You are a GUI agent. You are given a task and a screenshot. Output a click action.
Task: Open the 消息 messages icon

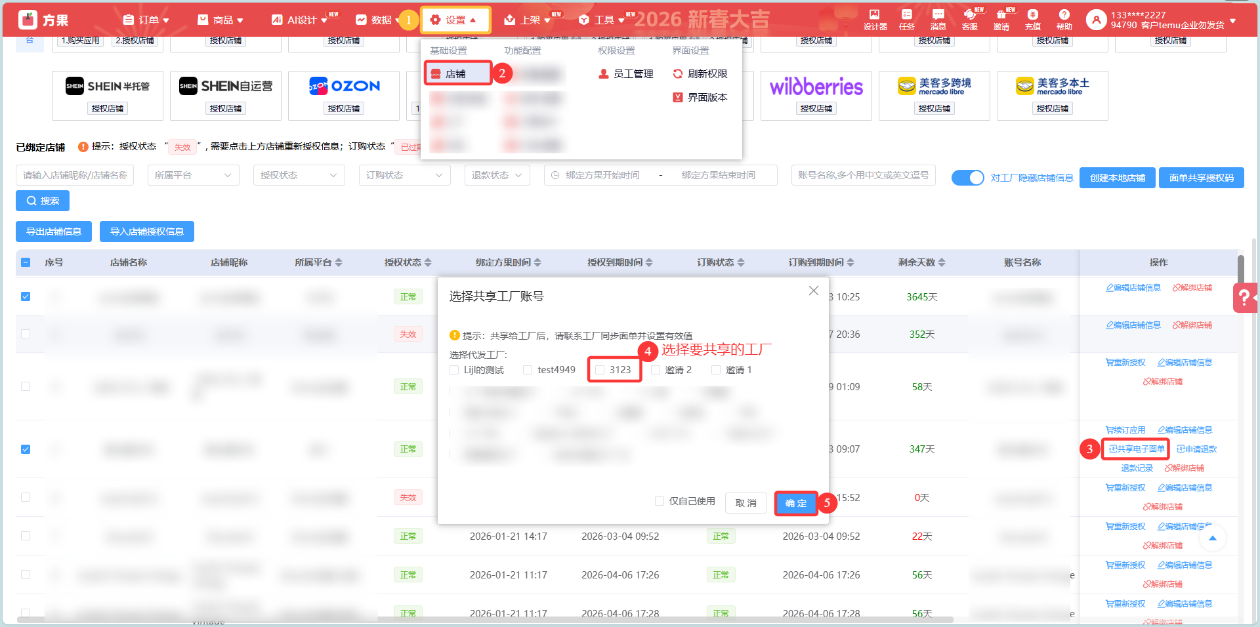click(x=938, y=20)
